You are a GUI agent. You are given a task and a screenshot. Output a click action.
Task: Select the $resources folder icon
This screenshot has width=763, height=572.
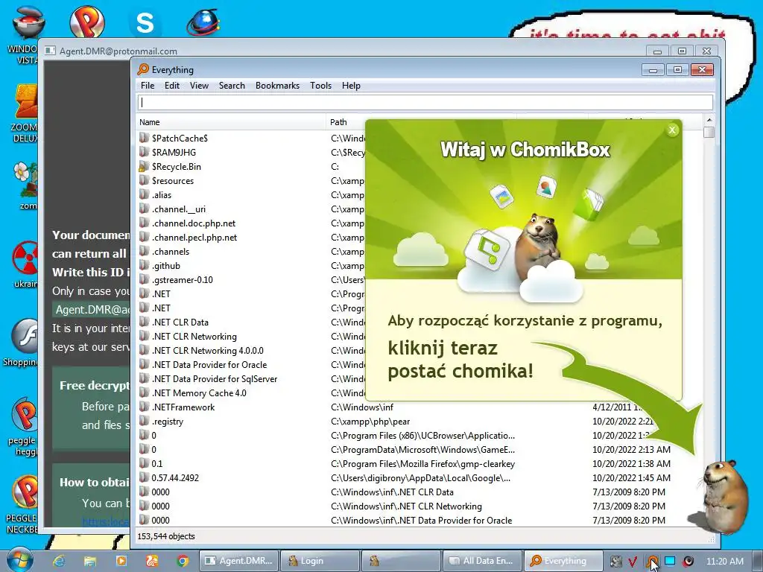pos(144,180)
